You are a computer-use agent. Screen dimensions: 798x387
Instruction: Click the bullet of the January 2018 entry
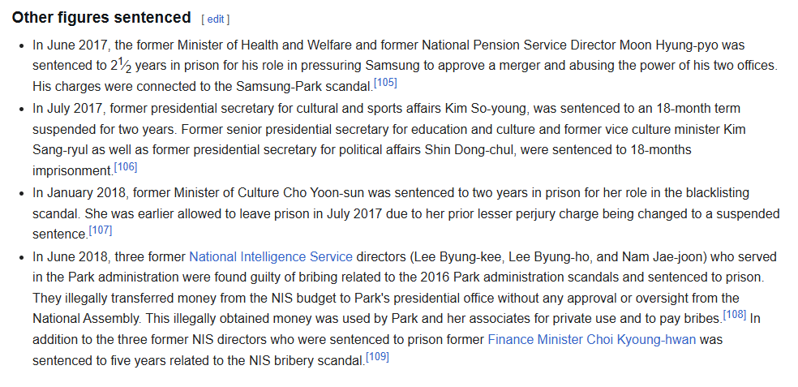pos(21,193)
